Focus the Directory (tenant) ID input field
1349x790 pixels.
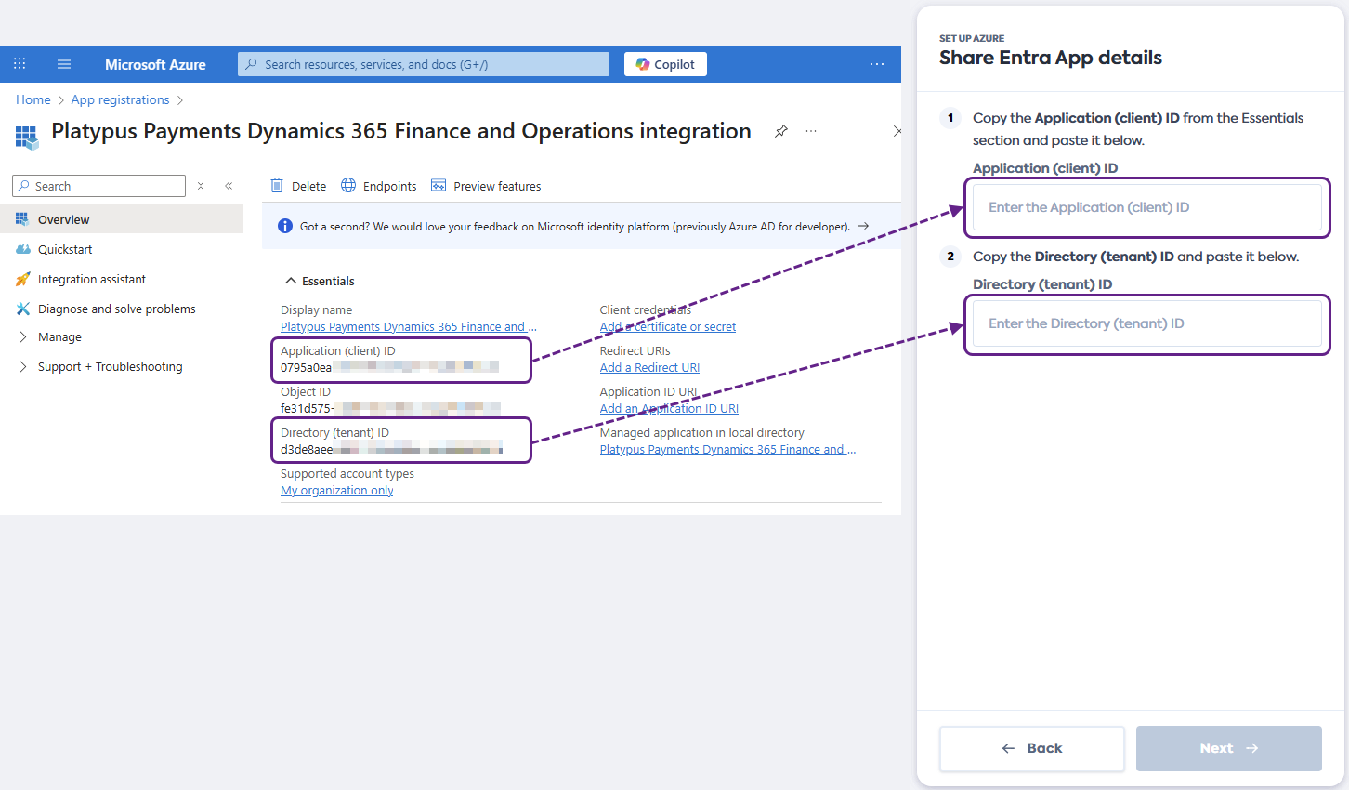tap(1146, 323)
